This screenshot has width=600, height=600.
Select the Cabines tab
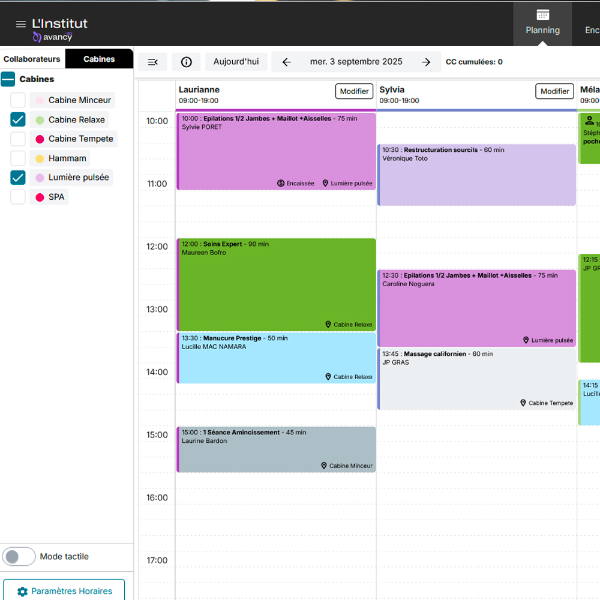[99, 59]
